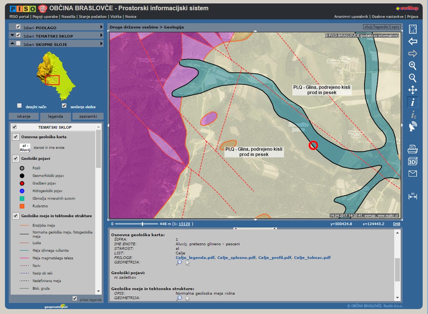The width and height of the screenshot is (428, 314).
Task: Open the zaznamki tab
Action: pos(88,116)
